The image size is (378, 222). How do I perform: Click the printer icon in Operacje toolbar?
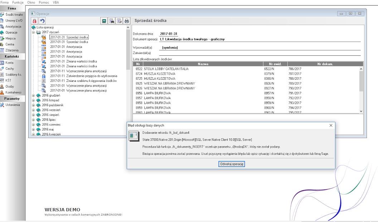pyautogui.click(x=126, y=21)
